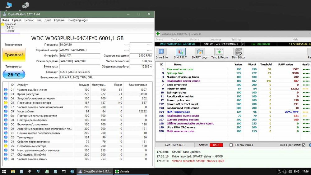This screenshot has height=175, width=311.
Task: Open File Explorer from the taskbar
Action: click(x=13, y=172)
